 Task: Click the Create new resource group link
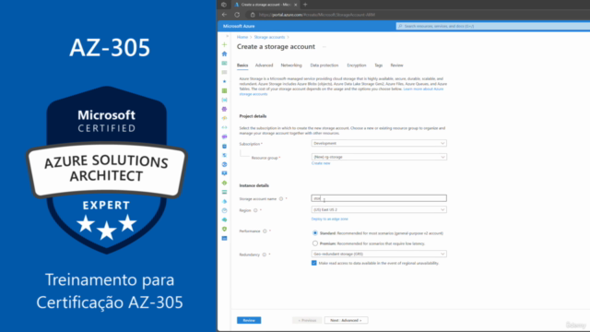point(321,163)
